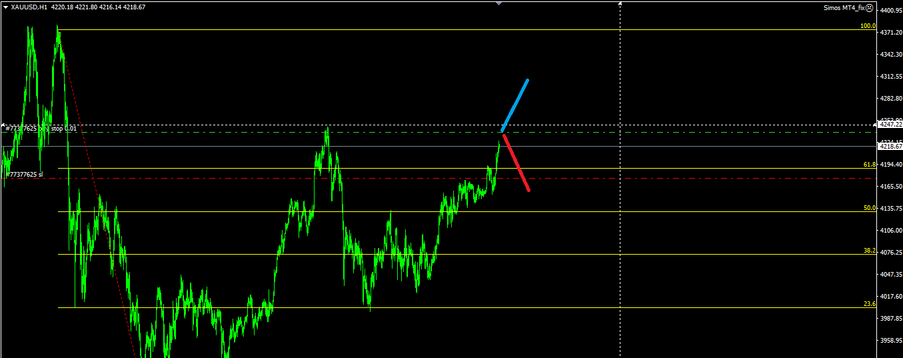Select the Fibonacci 61.8 level label

[869, 164]
